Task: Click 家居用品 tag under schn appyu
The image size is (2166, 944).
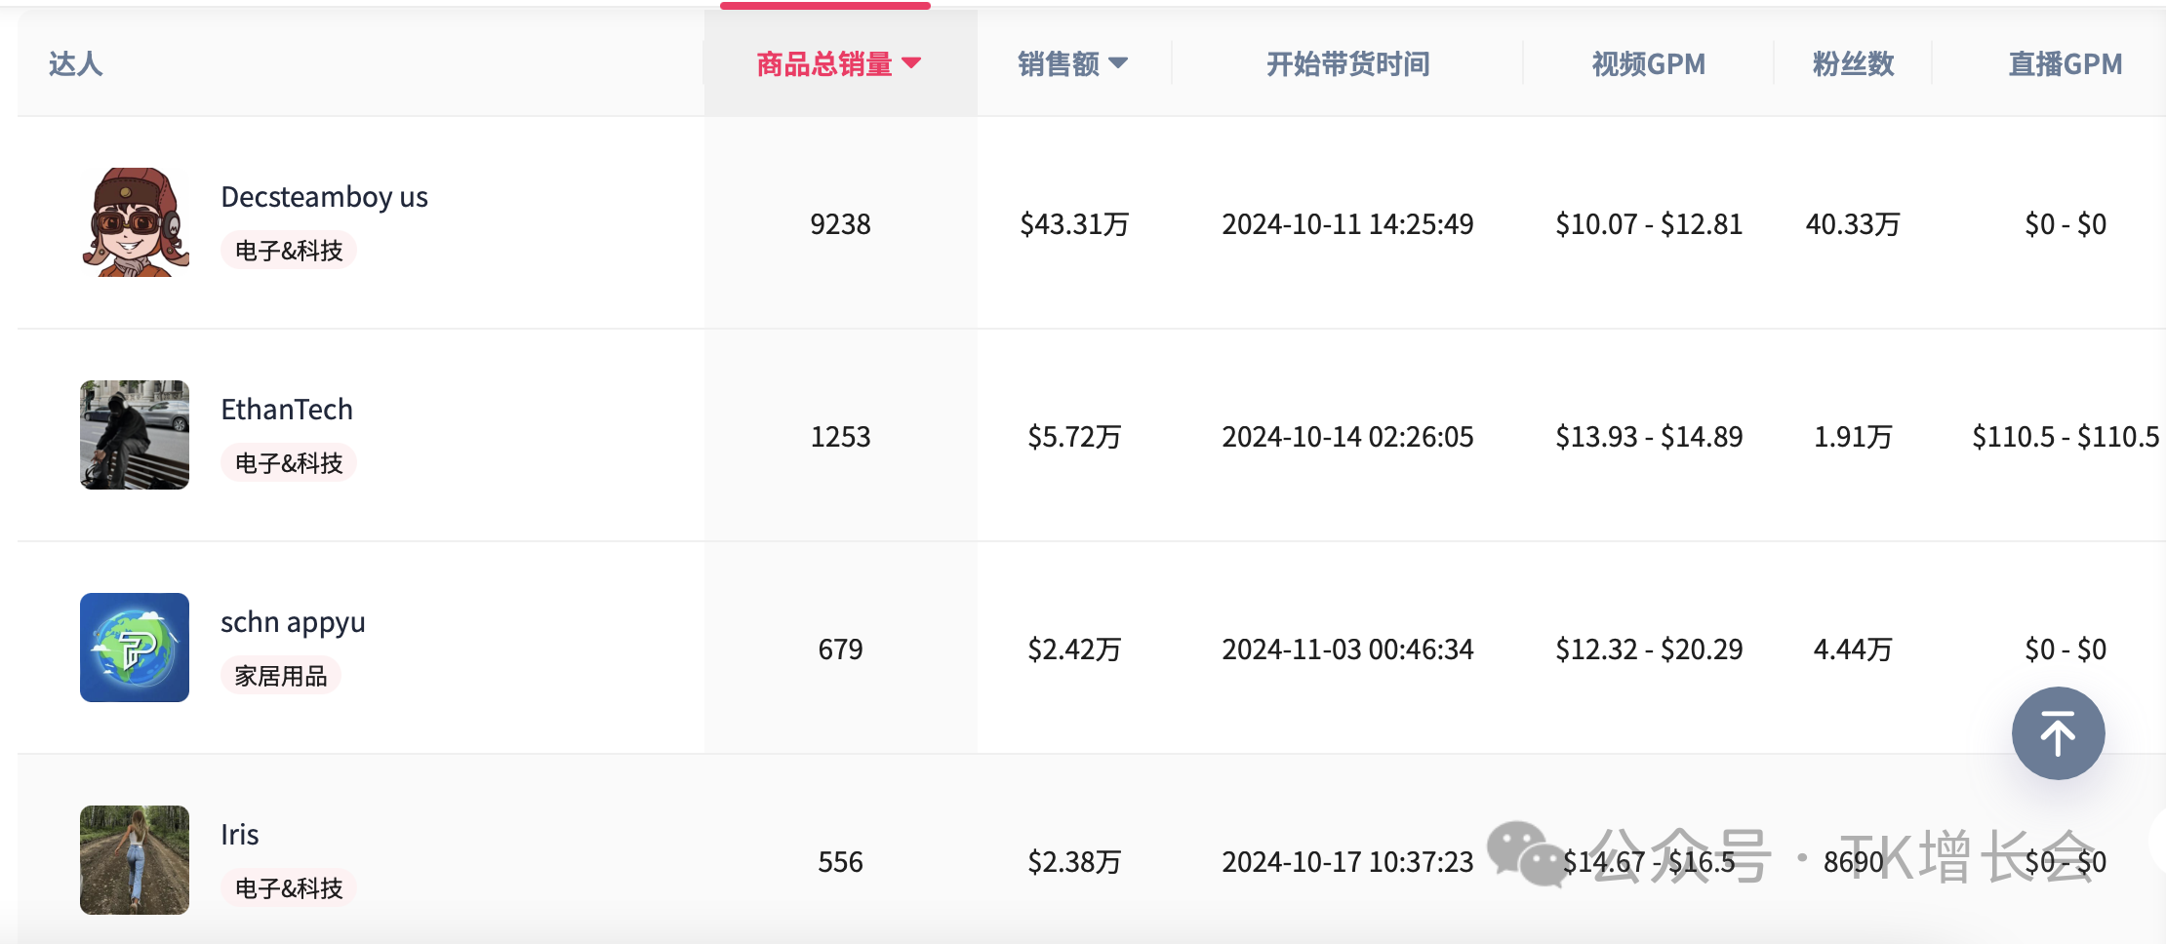Action: coord(281,676)
